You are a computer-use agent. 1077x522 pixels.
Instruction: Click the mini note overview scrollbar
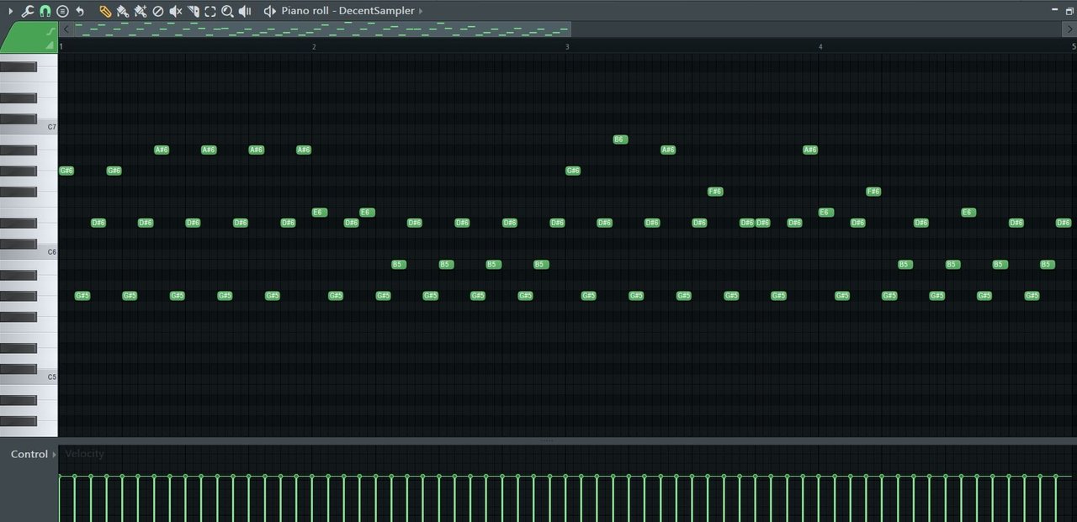(x=322, y=29)
